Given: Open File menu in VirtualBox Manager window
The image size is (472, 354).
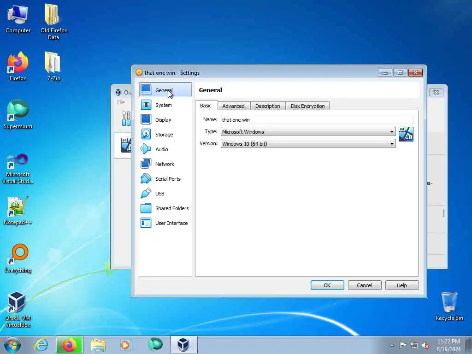Looking at the screenshot, I should click(121, 102).
